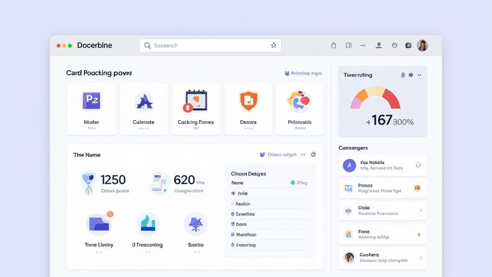The height and width of the screenshot is (277, 492).
Task: Open the calendar card icon
Action: [196, 101]
